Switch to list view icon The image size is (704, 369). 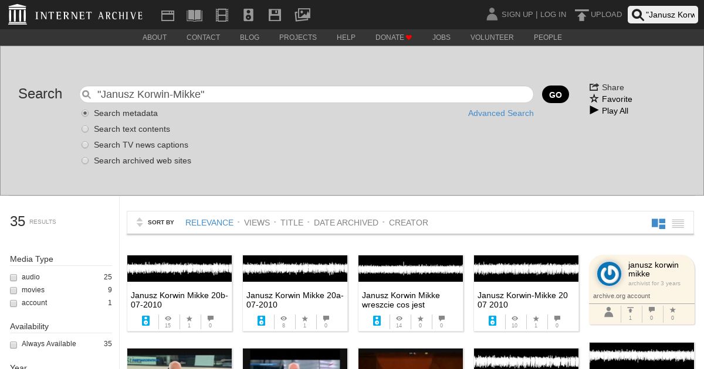678,223
